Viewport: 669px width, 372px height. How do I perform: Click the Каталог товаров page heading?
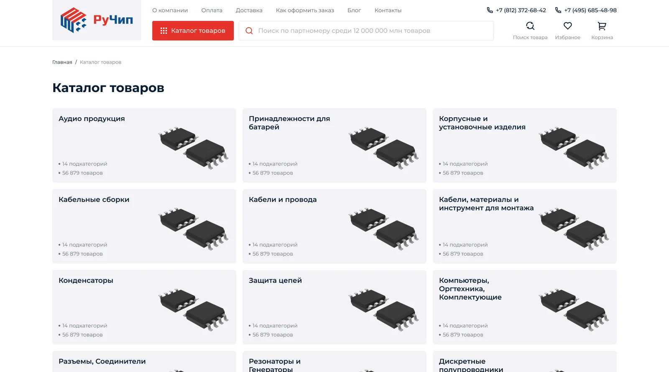coord(108,88)
